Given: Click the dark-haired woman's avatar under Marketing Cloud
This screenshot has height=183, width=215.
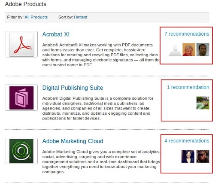Looking at the screenshot, I should [188, 156].
